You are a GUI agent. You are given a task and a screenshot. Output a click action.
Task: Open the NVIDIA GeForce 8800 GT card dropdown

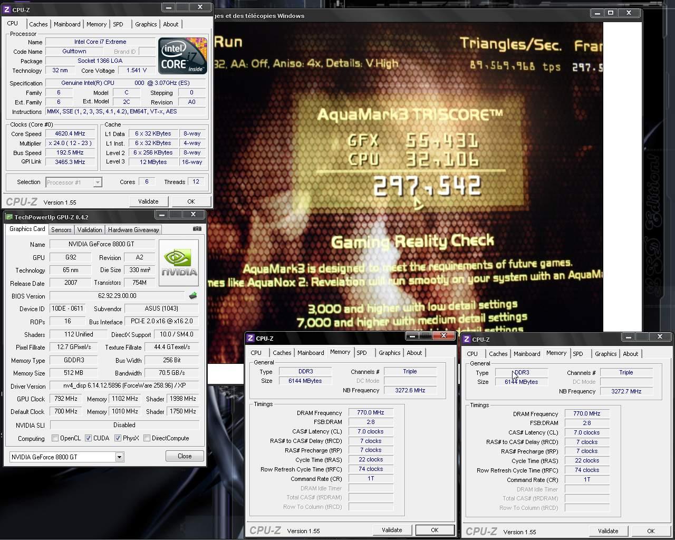point(119,457)
